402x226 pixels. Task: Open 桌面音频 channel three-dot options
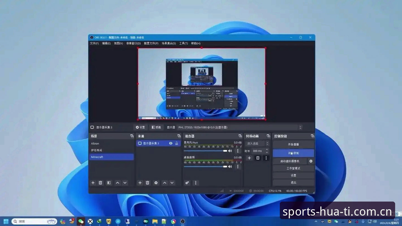[x=238, y=166]
